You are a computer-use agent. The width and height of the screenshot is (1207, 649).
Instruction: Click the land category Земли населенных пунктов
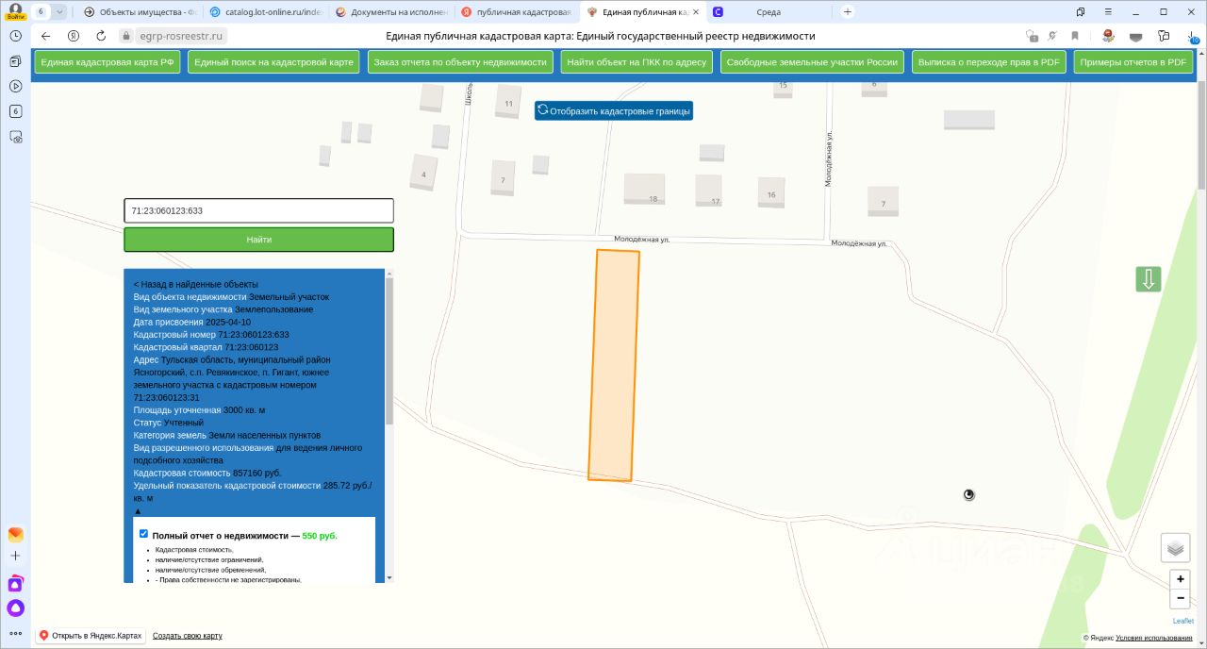pos(263,435)
